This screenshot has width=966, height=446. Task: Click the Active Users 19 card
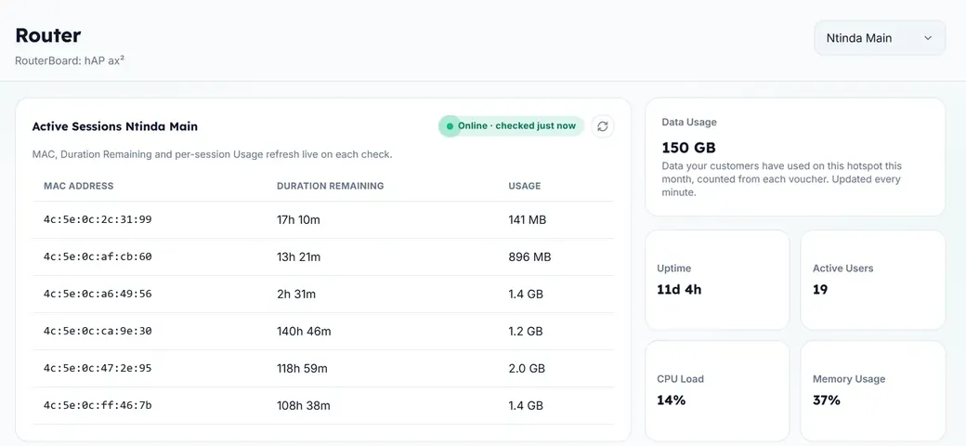coord(872,280)
